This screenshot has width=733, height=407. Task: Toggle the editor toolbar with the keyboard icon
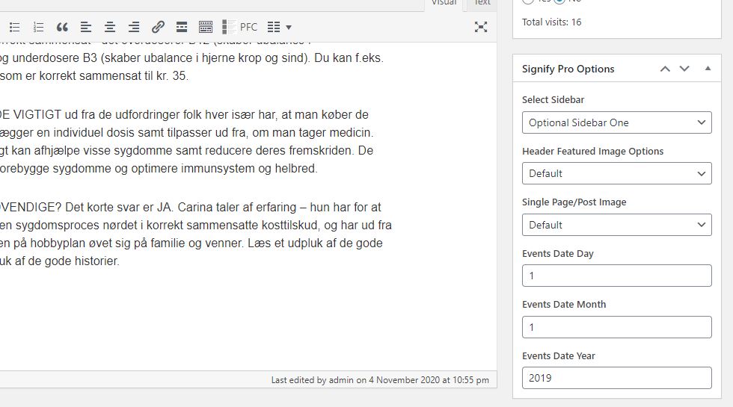point(206,27)
